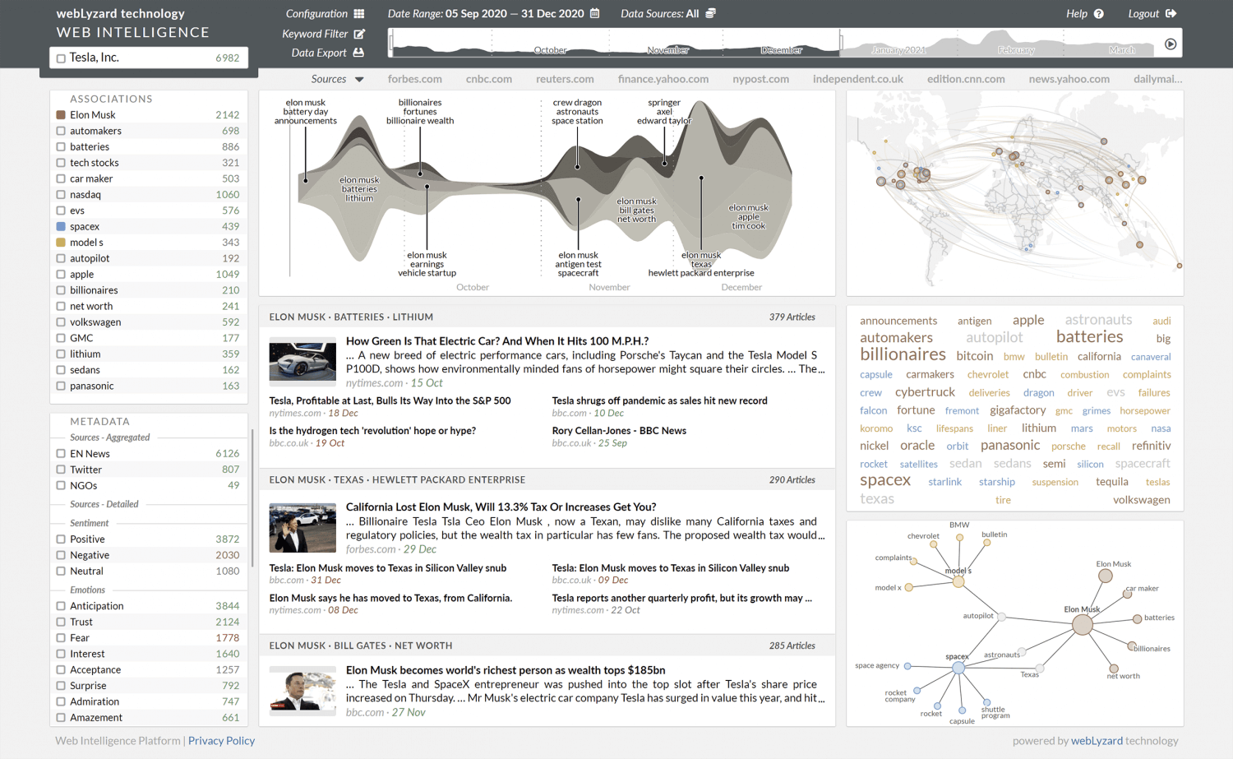The width and height of the screenshot is (1233, 759).
Task: Check the nasdaq association box
Action: (61, 195)
